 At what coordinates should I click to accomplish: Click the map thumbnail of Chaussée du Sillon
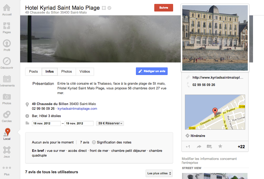[x=215, y=112]
